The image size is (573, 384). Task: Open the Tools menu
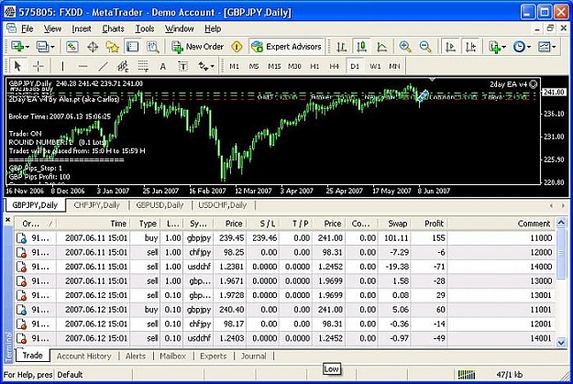(x=145, y=28)
